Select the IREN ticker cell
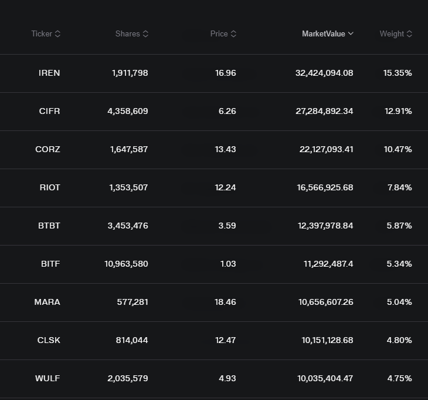The width and height of the screenshot is (428, 400). (49, 73)
